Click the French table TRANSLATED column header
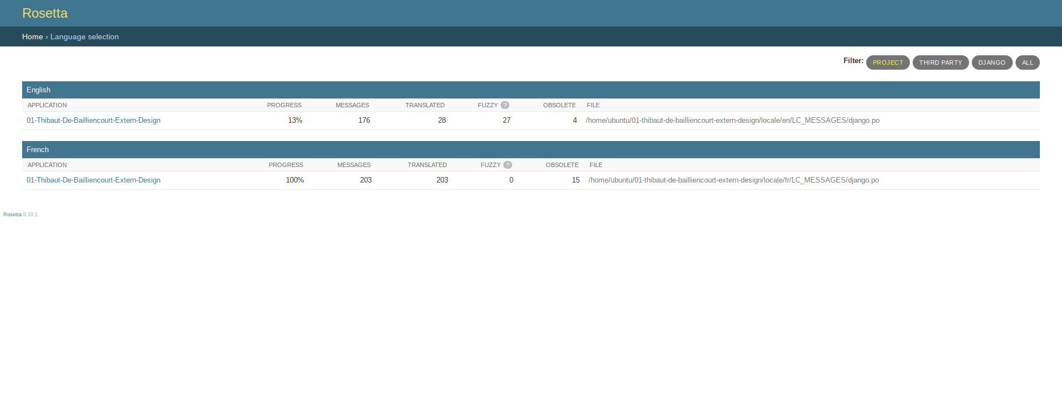Viewport: 1062px width, 396px height. 427,165
